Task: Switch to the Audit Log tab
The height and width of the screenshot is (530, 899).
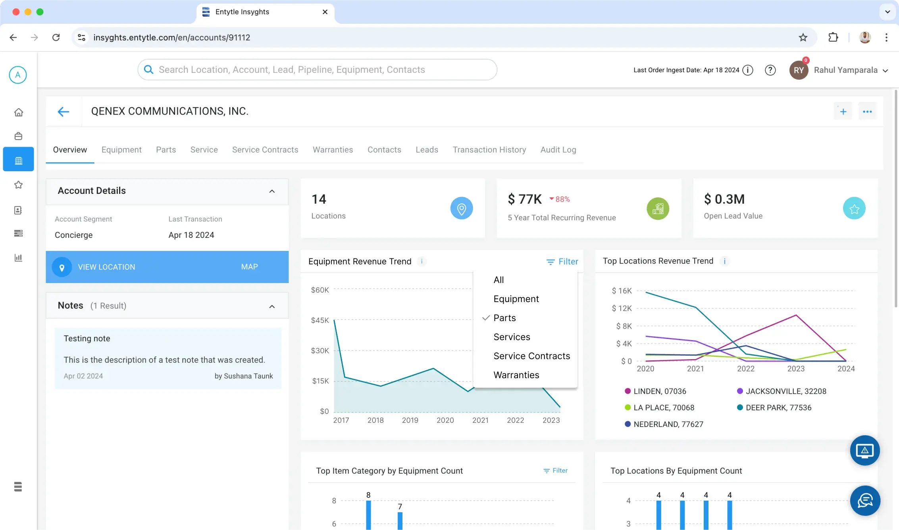Action: [x=558, y=150]
